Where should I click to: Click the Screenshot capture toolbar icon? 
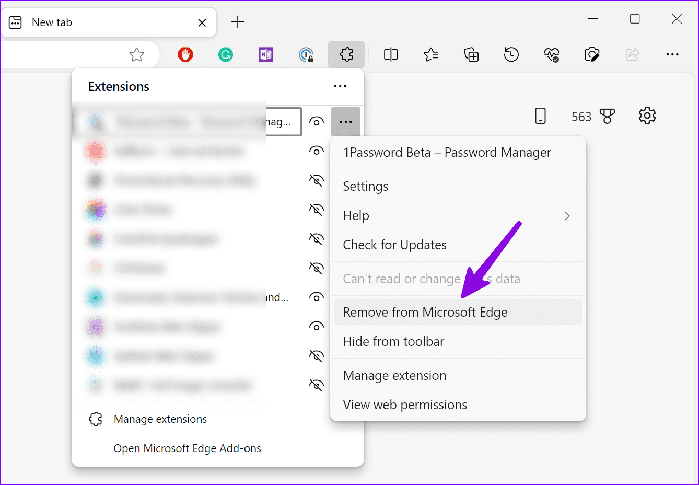(592, 54)
